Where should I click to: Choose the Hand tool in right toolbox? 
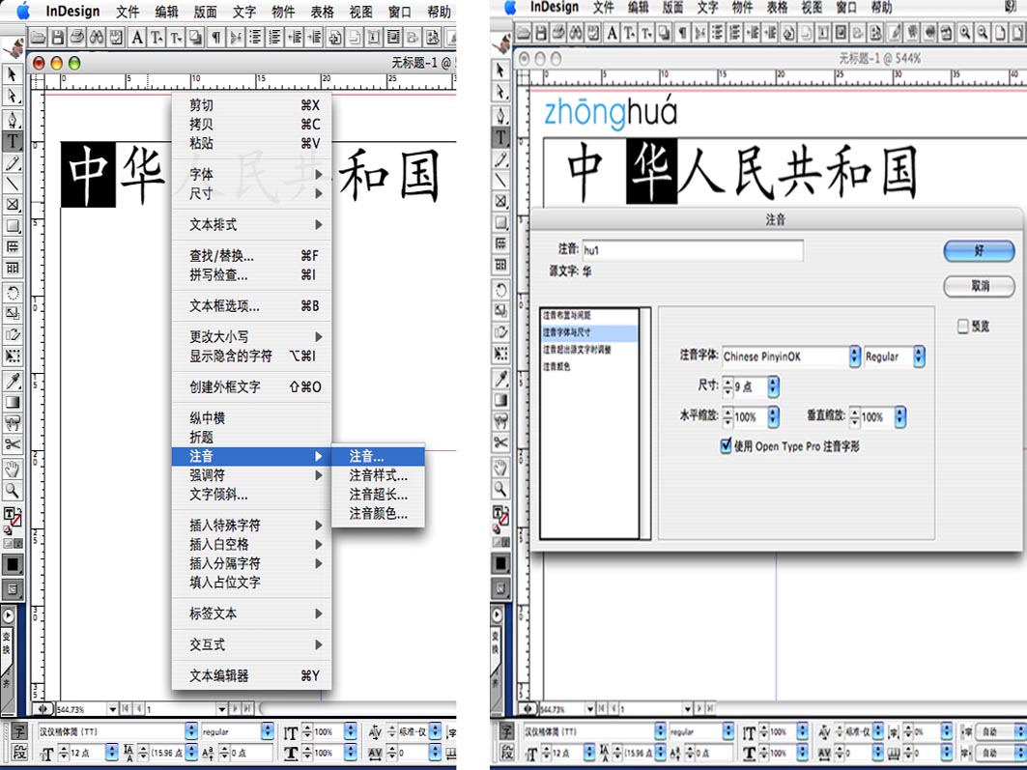[500, 466]
